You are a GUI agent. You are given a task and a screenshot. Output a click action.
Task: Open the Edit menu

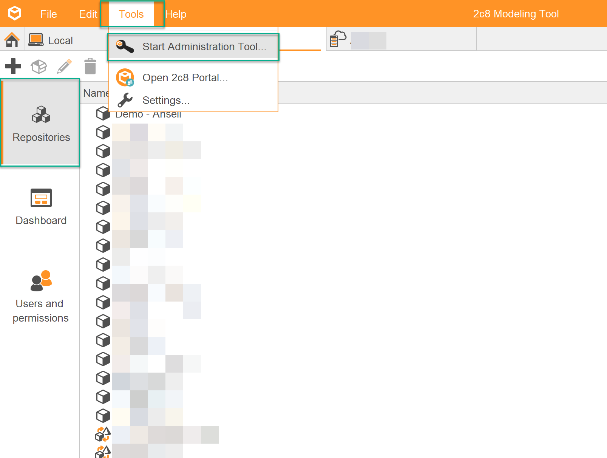pyautogui.click(x=87, y=14)
